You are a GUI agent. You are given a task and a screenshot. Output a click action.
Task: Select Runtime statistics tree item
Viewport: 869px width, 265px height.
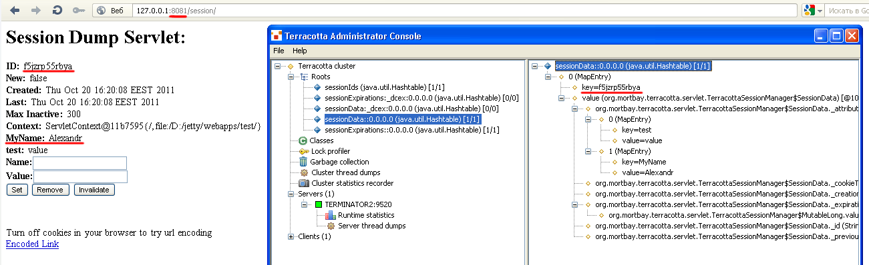[366, 215]
